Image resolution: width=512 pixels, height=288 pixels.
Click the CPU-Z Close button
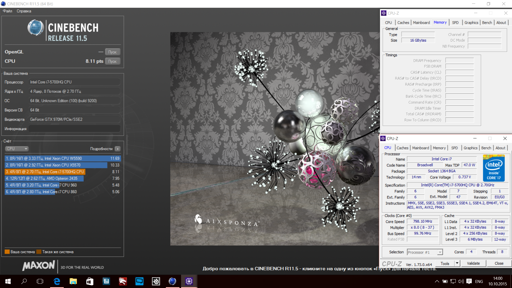point(499,263)
